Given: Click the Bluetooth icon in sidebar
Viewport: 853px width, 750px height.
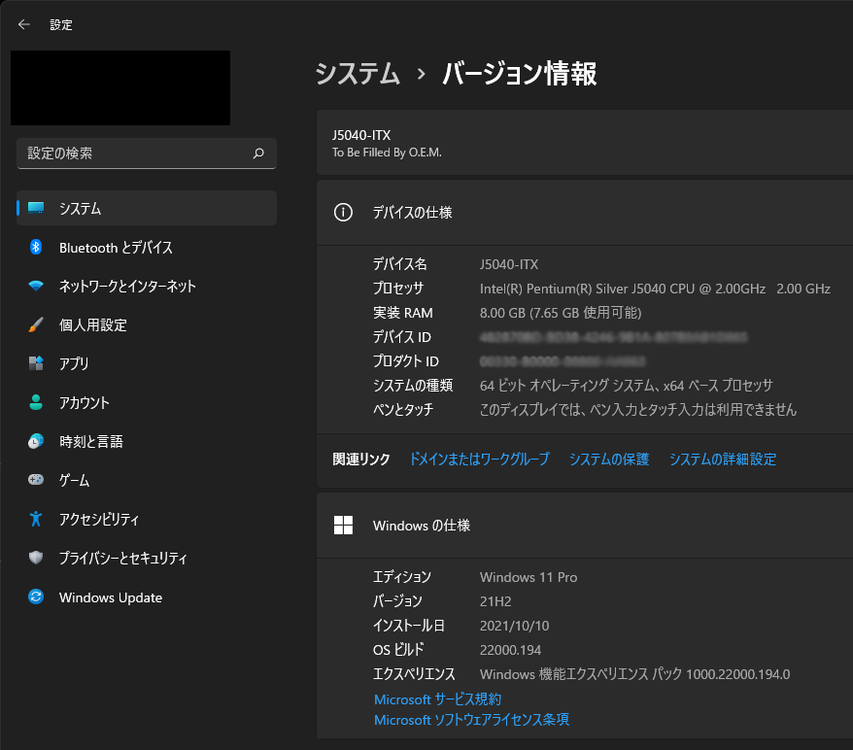Looking at the screenshot, I should (x=36, y=247).
